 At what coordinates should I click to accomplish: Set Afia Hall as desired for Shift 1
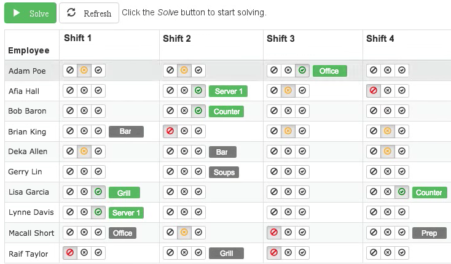click(99, 91)
